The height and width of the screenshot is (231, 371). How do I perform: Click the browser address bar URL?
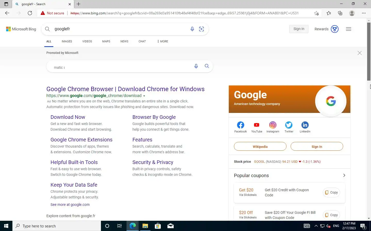click(x=184, y=13)
